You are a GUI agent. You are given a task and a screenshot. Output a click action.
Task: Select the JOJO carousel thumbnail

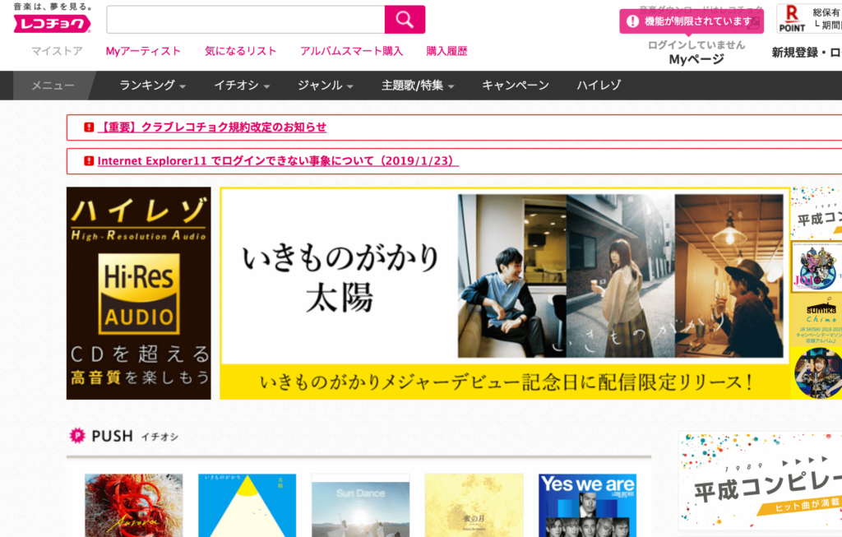click(817, 266)
